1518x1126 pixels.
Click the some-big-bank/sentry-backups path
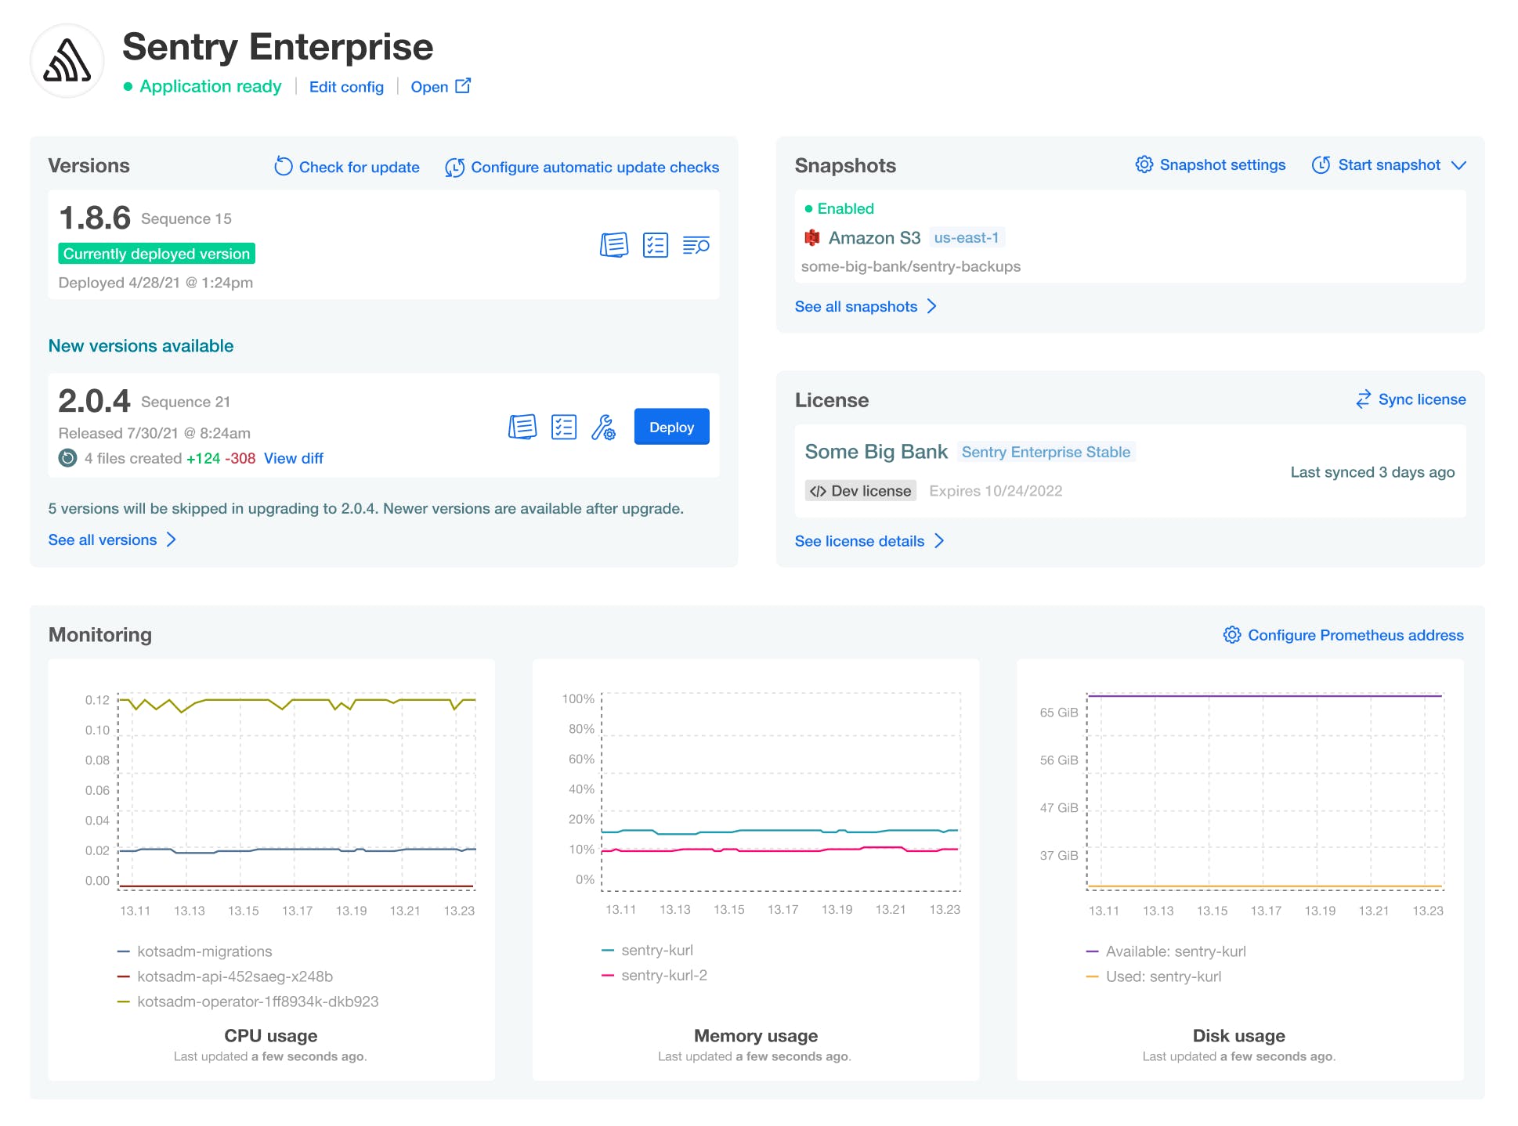pos(911,266)
